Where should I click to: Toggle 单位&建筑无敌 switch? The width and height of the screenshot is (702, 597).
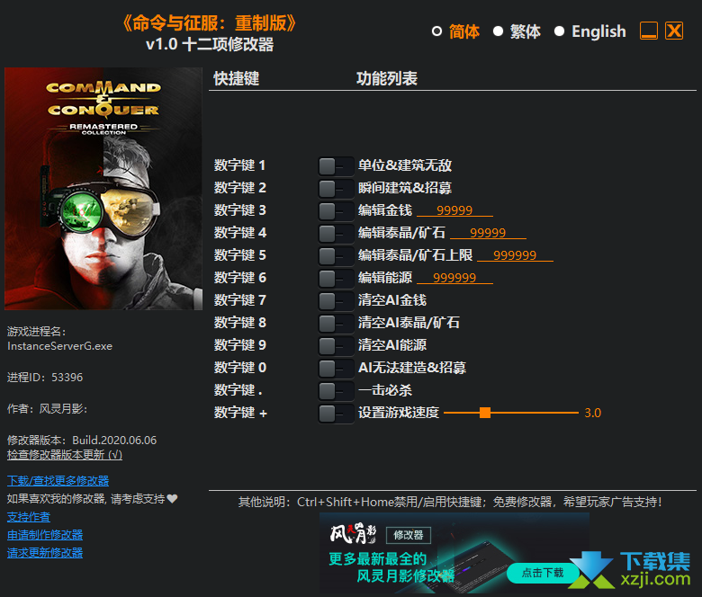click(x=336, y=166)
